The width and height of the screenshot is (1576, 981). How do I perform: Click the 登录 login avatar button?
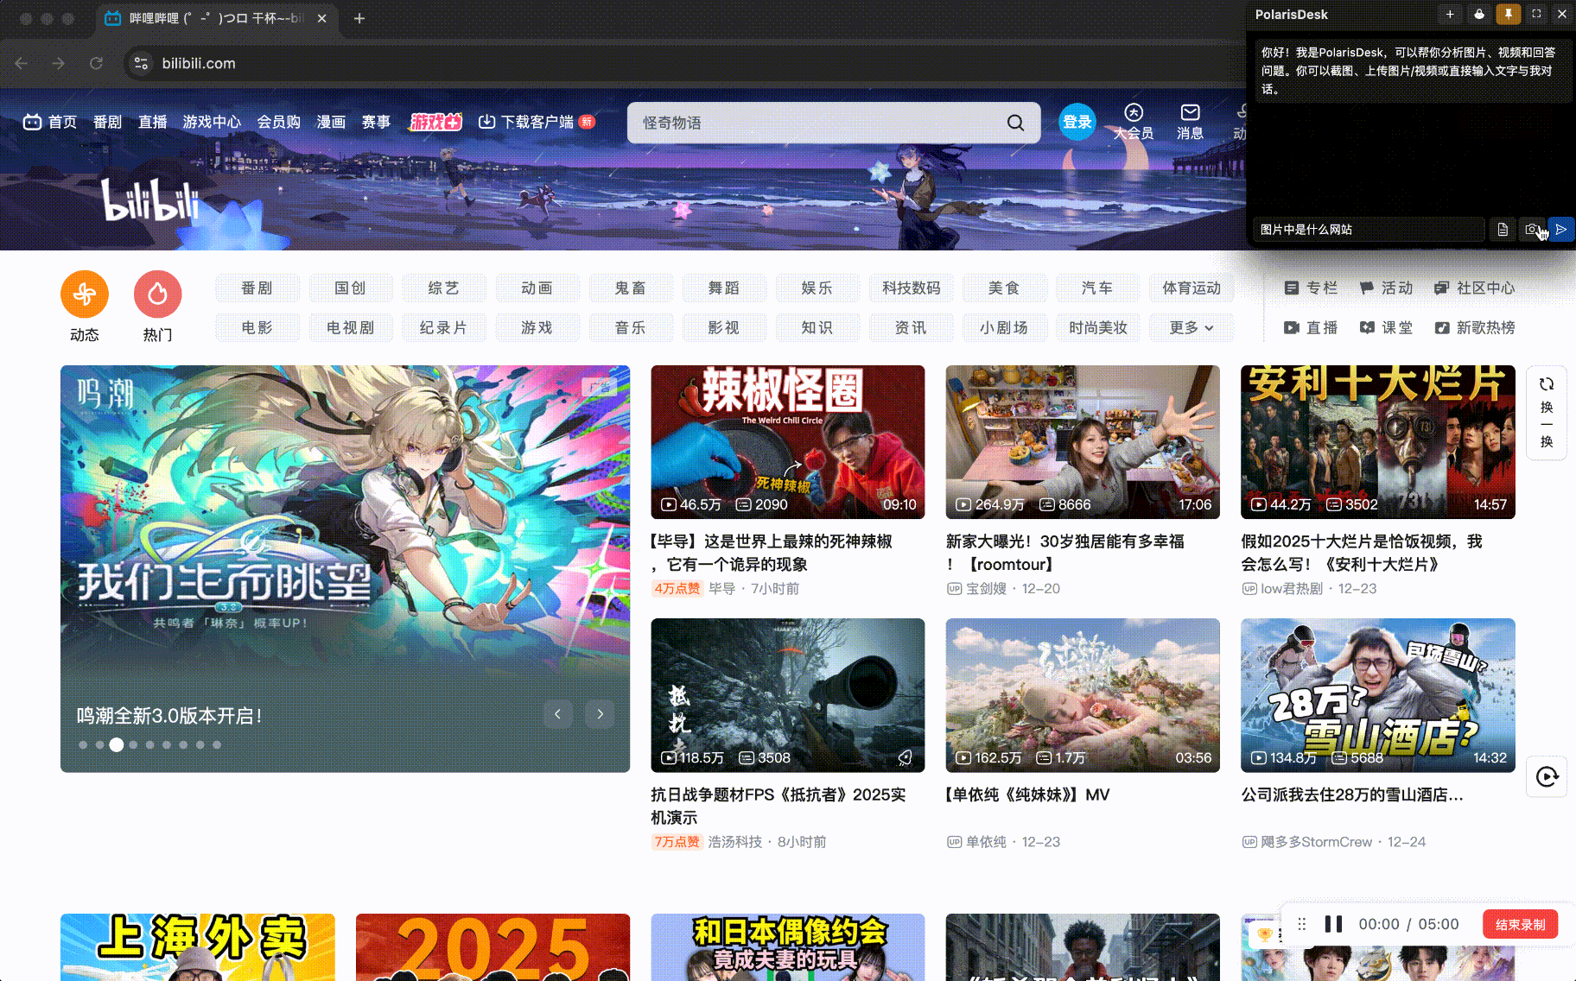1077,123
